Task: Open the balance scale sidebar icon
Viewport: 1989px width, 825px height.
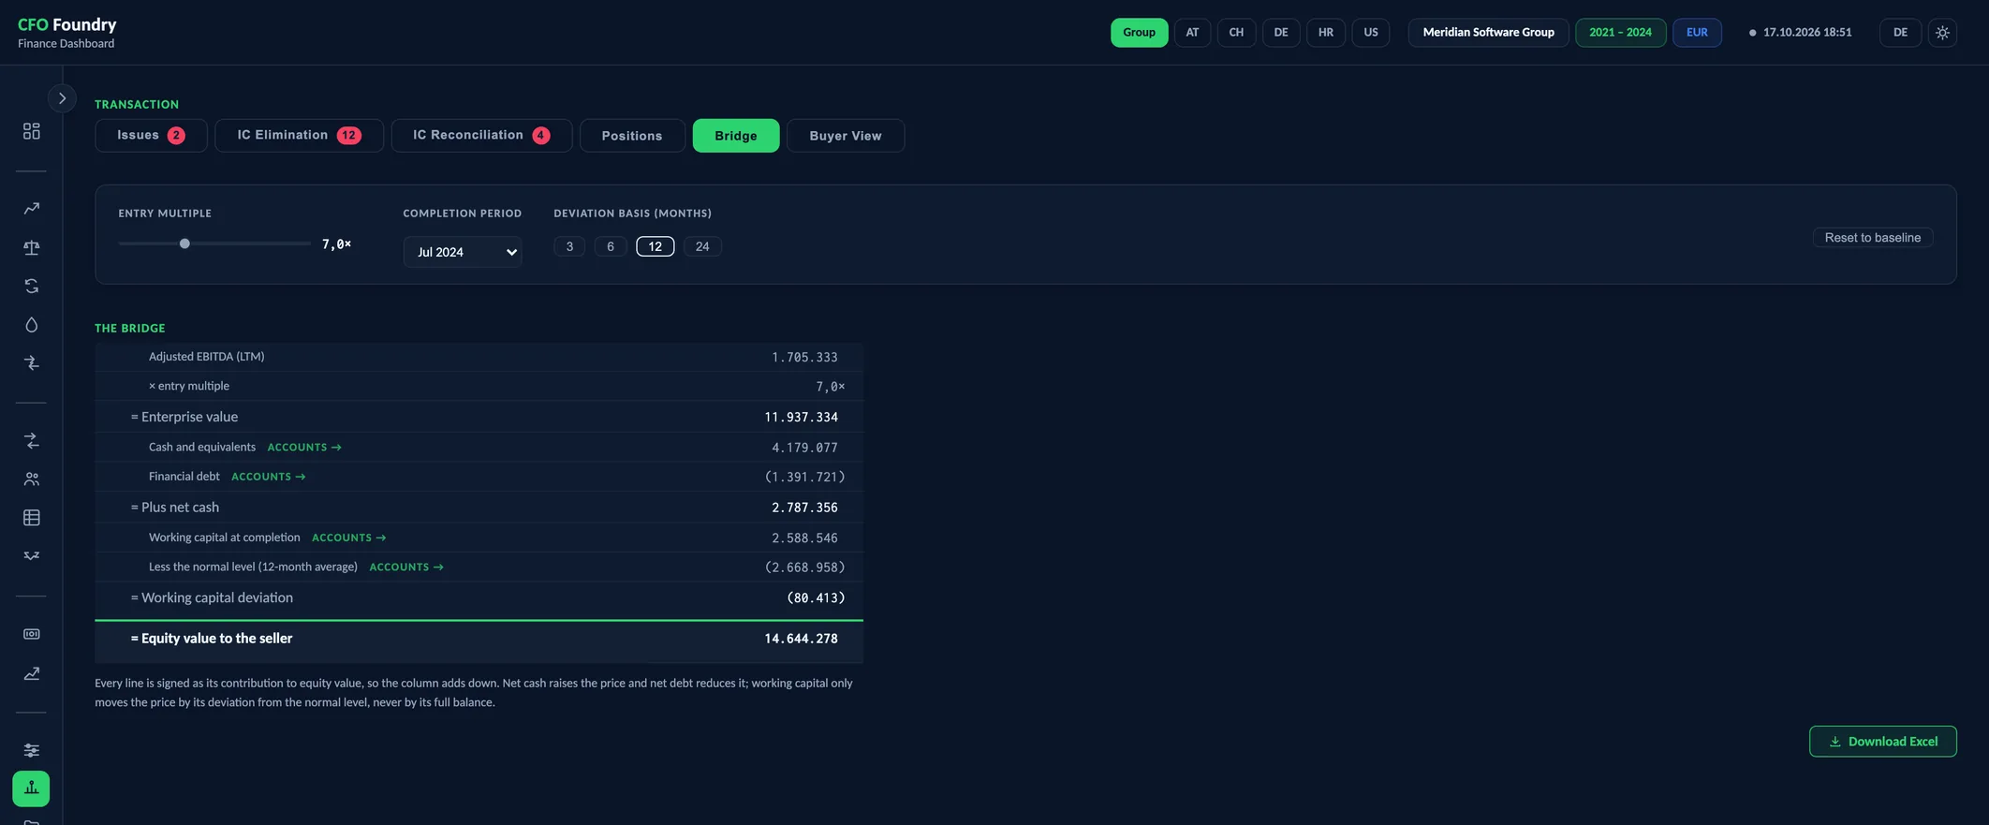Action: point(31,247)
